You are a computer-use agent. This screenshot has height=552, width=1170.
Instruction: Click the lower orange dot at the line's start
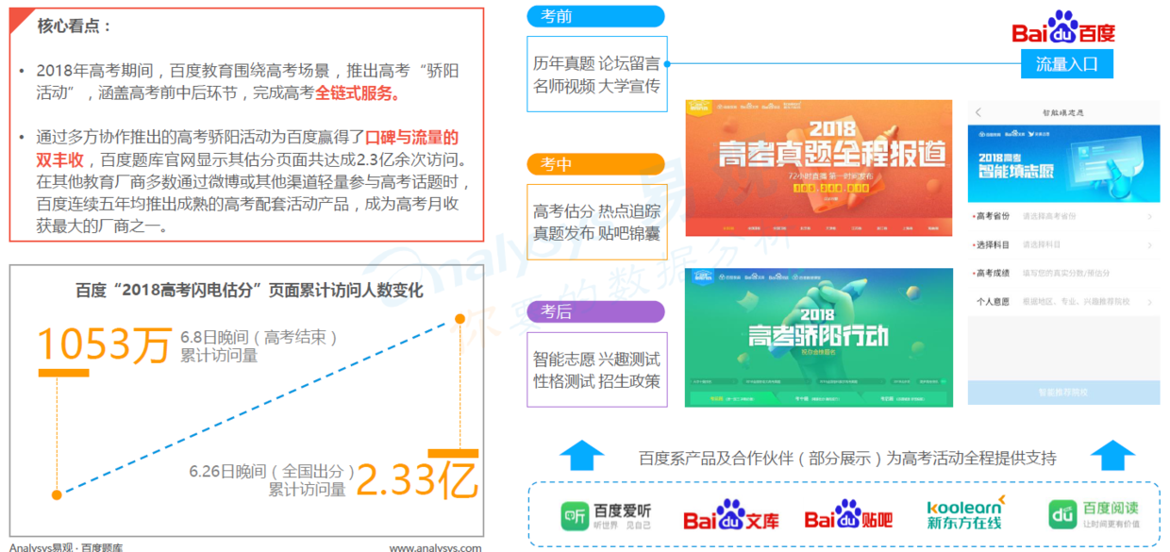coord(57,494)
